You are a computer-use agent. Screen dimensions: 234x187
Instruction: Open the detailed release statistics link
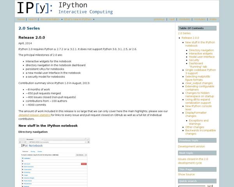click(x=34, y=115)
